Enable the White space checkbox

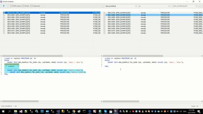coord(11,6)
